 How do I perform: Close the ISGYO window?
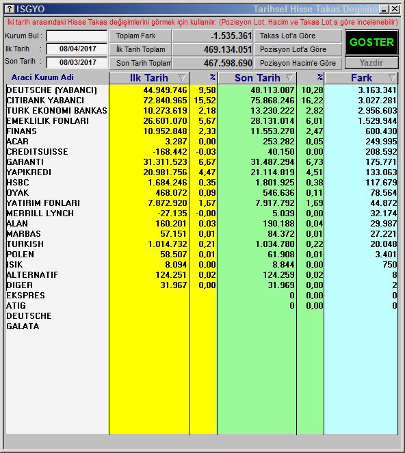(394, 10)
